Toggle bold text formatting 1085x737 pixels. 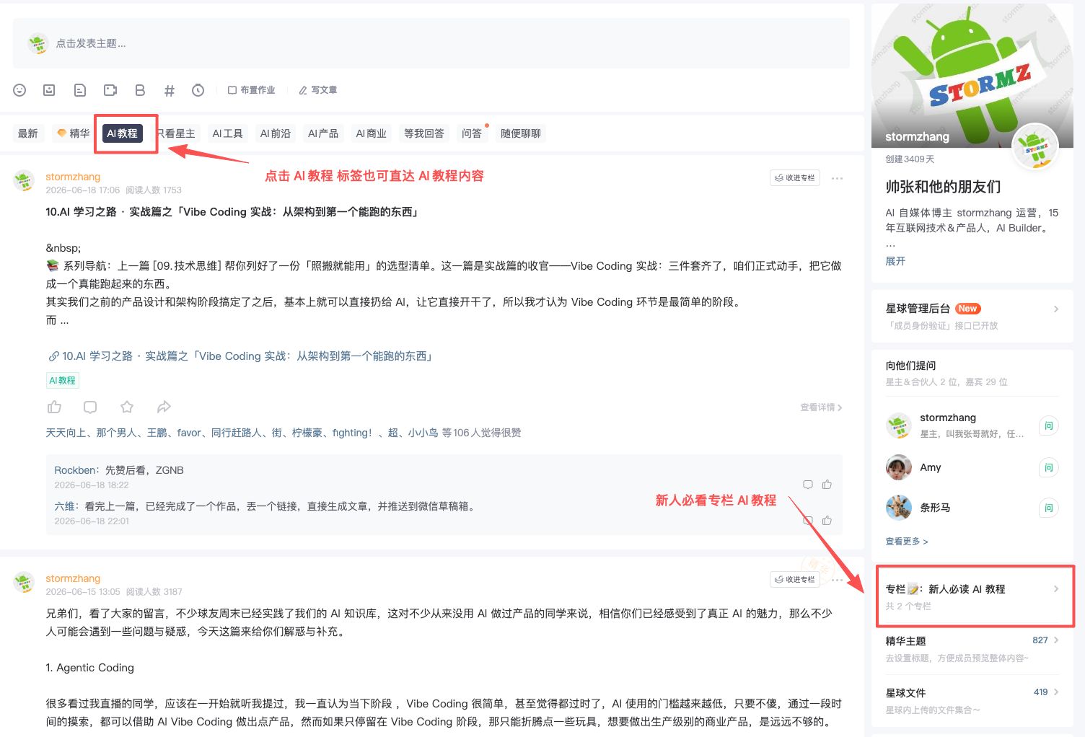[140, 90]
